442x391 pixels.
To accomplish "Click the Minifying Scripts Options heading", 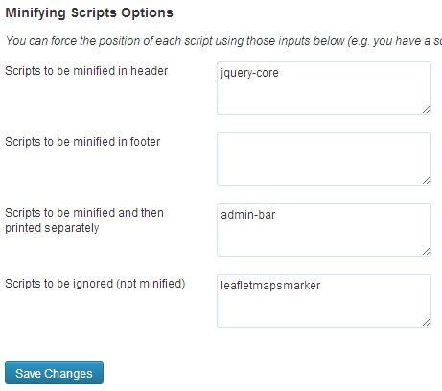I will pyautogui.click(x=89, y=12).
